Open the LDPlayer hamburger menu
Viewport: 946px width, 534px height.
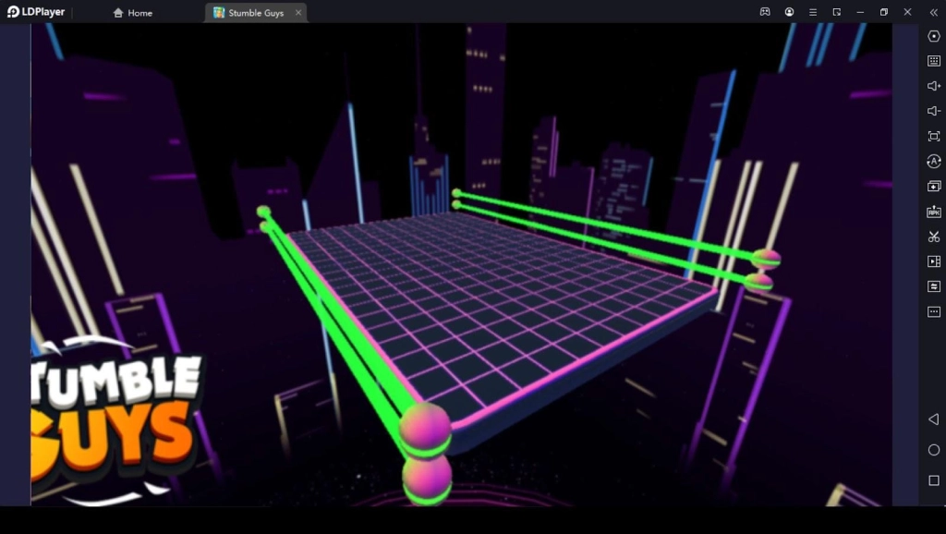[813, 12]
